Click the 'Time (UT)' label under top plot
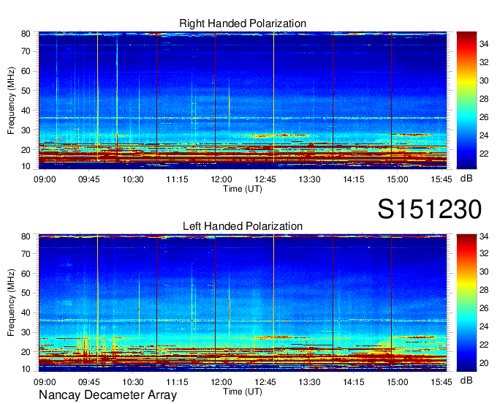This screenshot has width=497, height=404. pyautogui.click(x=243, y=189)
